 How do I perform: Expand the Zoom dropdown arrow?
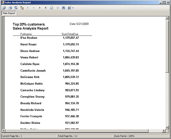point(73,8)
